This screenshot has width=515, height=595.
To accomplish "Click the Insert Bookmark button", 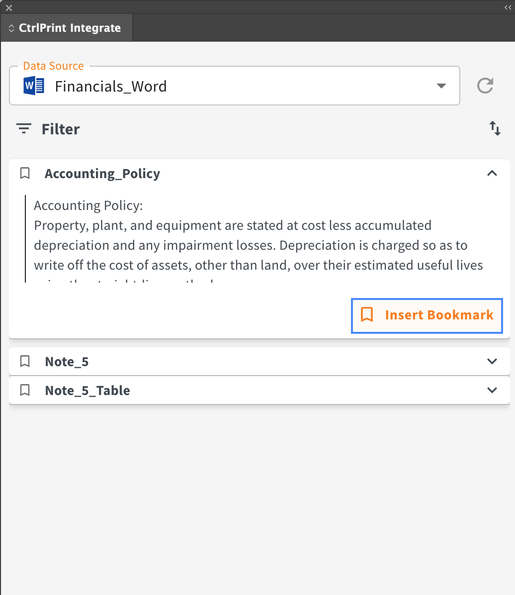I will [x=427, y=316].
